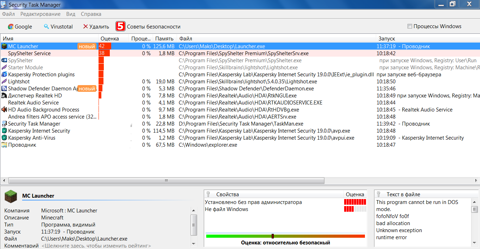Click the Диспетчер Realtek HD icon

[4, 95]
